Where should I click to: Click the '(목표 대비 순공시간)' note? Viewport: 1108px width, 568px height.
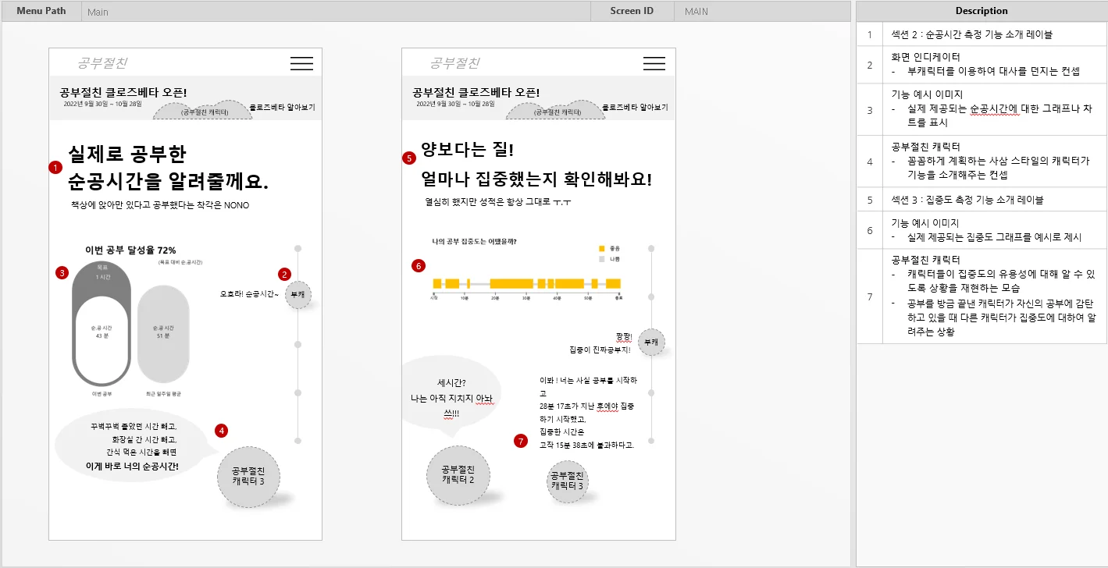coord(180,263)
